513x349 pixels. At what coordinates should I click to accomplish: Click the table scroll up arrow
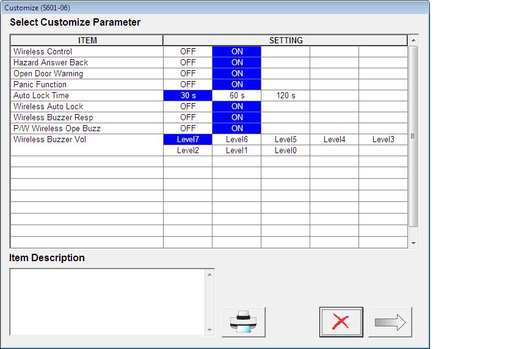click(413, 40)
